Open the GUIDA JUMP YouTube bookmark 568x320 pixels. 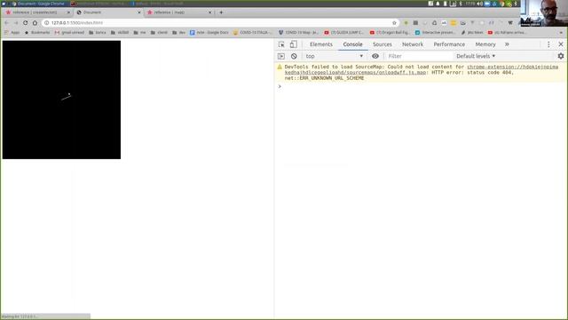click(344, 33)
